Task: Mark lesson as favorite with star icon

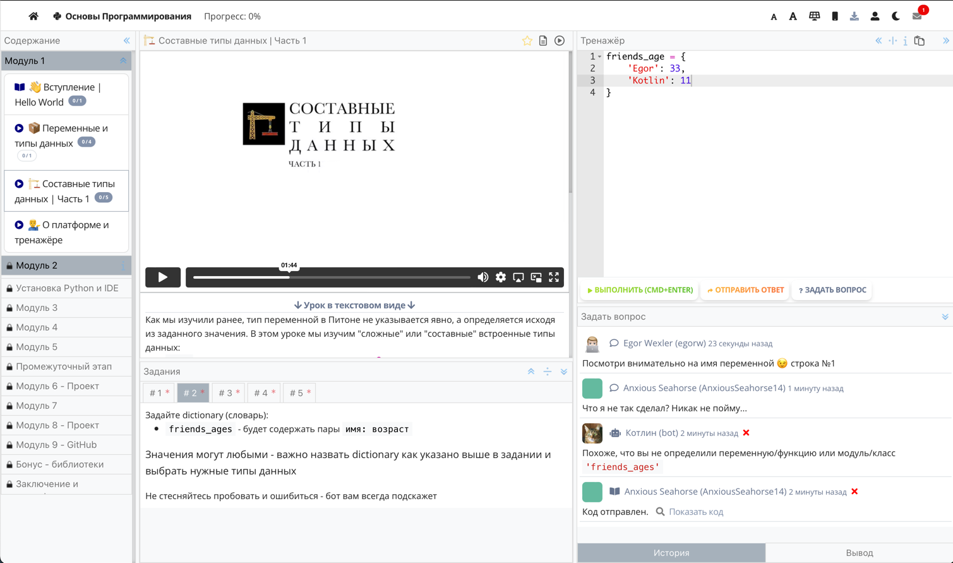Action: point(527,40)
